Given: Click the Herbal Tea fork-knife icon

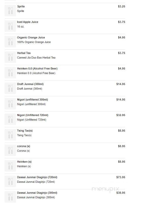Looking at the screenshot, I should (x=10, y=57).
